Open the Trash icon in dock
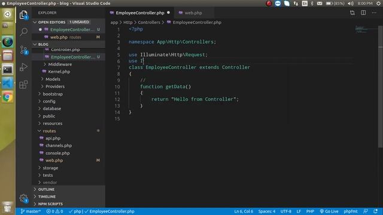This screenshot has height=215, width=383. coord(8,207)
